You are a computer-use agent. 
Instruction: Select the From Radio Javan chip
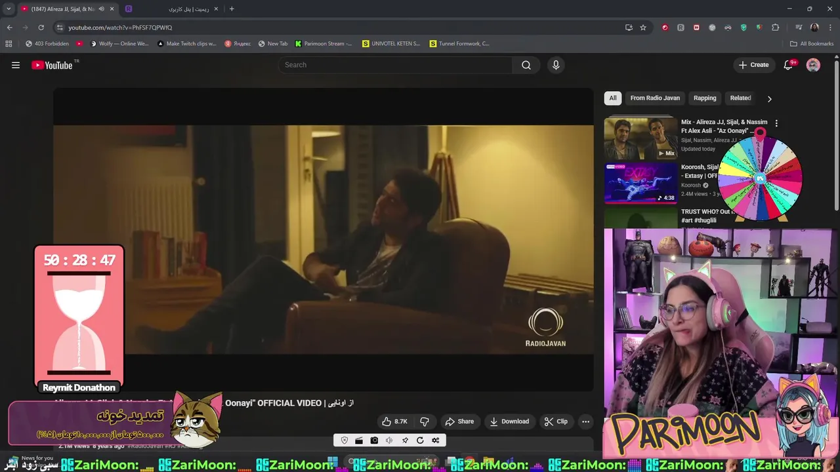[655, 98]
